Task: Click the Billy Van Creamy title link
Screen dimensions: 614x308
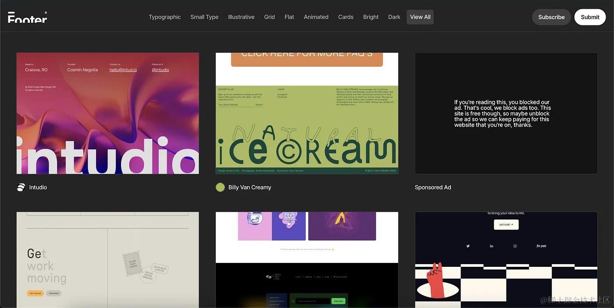Action: 250,188
